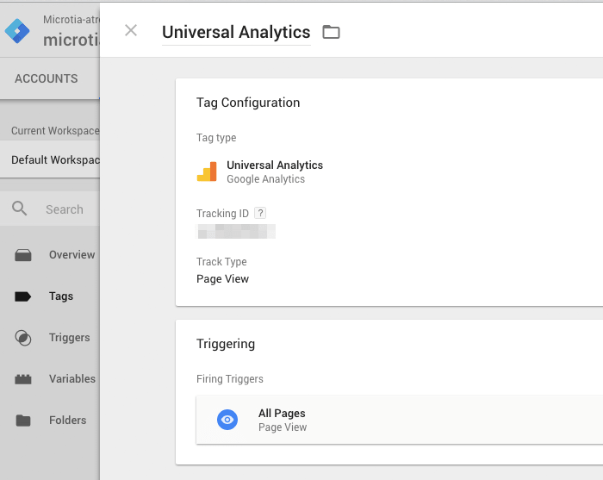Click the Tag Configuration heading
Viewport: 603px width, 480px height.
point(248,103)
